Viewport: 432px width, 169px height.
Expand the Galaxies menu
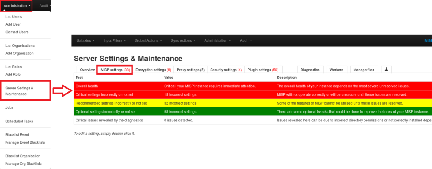point(86,40)
